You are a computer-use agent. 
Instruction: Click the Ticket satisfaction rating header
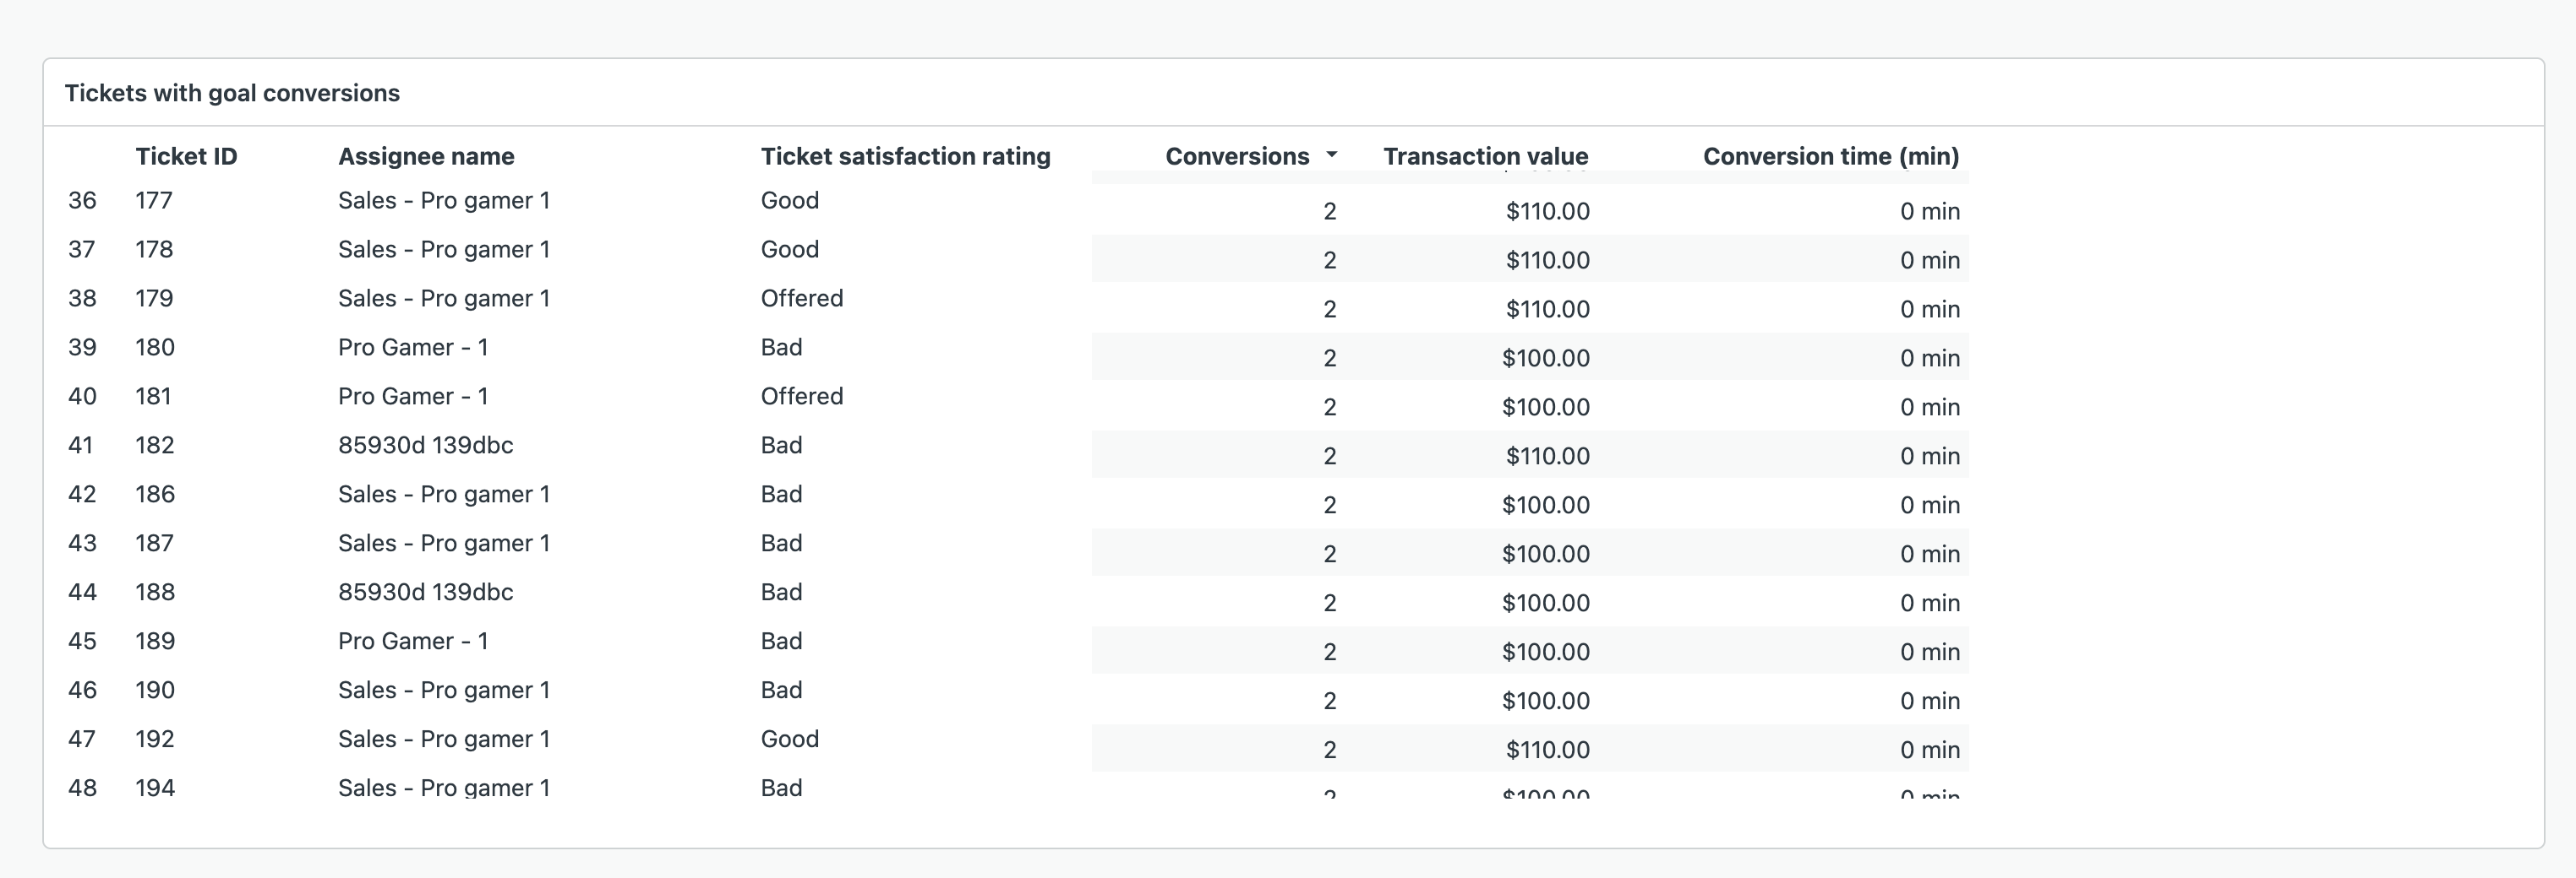[x=905, y=157]
